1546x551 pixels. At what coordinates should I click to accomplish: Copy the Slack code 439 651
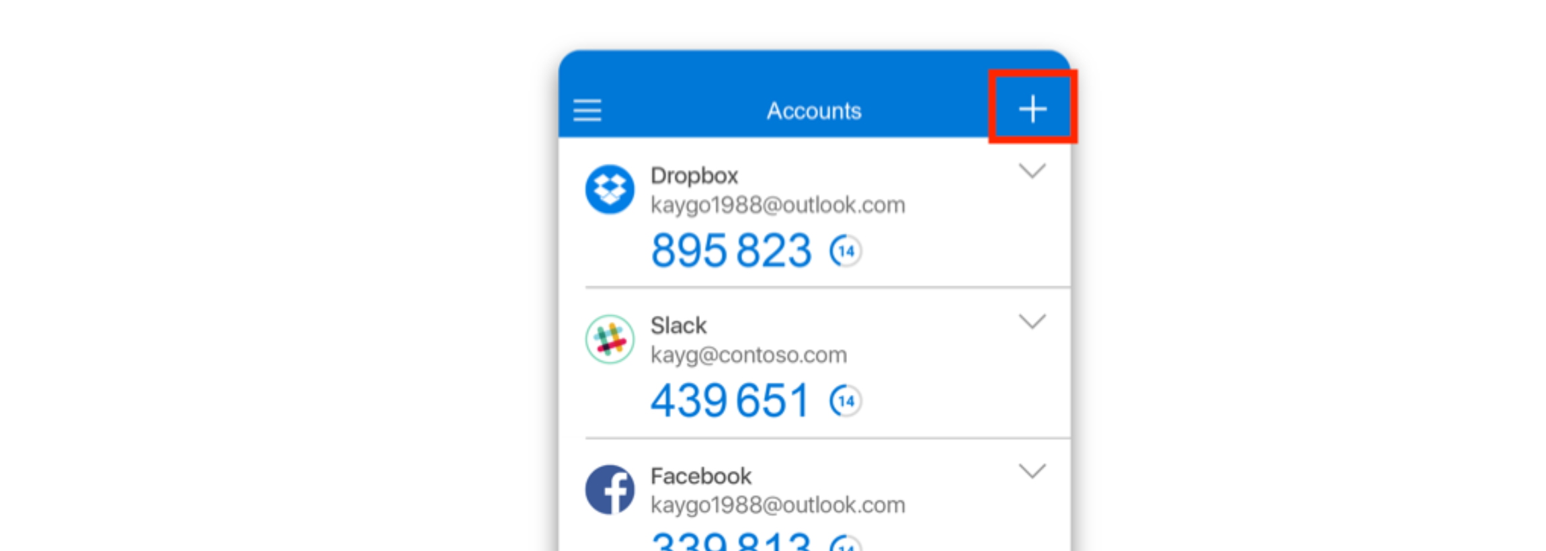pyautogui.click(x=730, y=400)
